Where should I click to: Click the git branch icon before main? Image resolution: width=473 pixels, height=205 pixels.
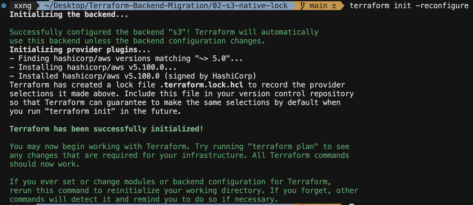pos(303,6)
